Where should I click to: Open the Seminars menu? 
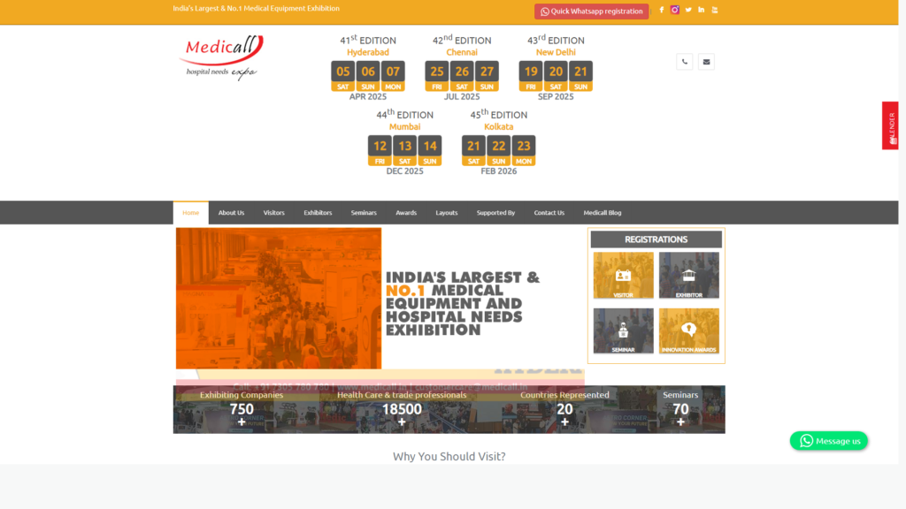(364, 212)
